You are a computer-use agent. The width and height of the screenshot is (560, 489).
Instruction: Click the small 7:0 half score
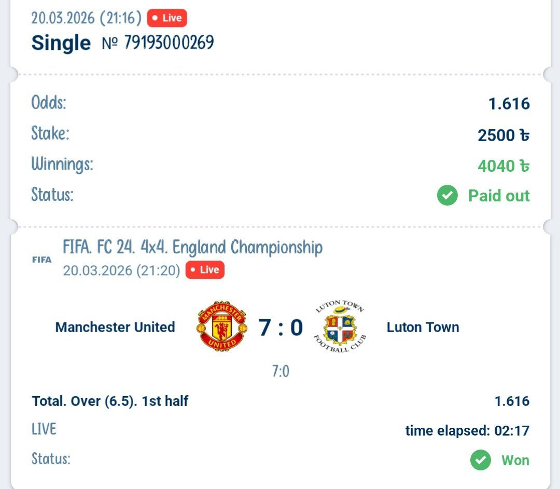(x=281, y=371)
